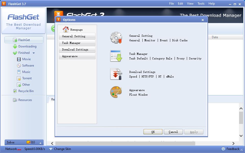This screenshot has height=153, width=245.
Task: Open the Speed settings link
Action: (x=133, y=77)
